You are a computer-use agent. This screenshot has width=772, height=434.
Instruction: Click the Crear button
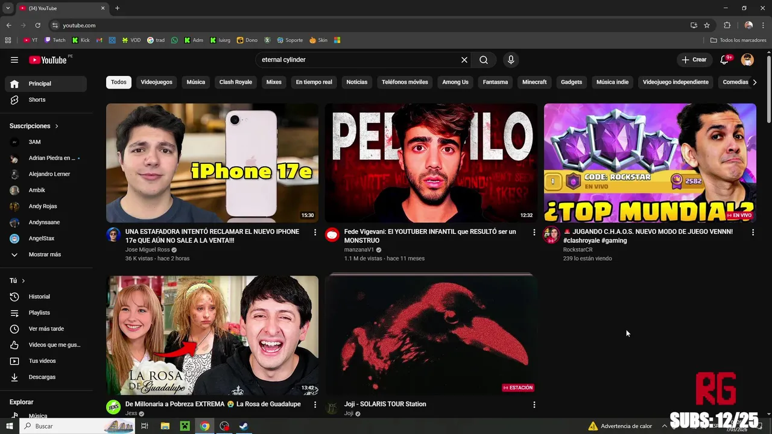[694, 60]
